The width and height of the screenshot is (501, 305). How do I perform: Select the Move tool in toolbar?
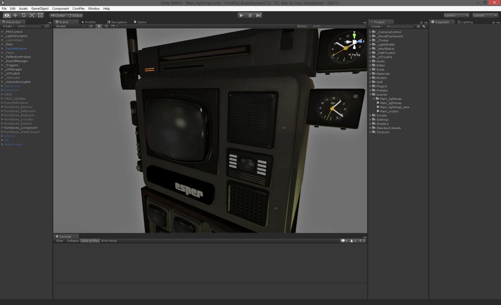click(15, 15)
